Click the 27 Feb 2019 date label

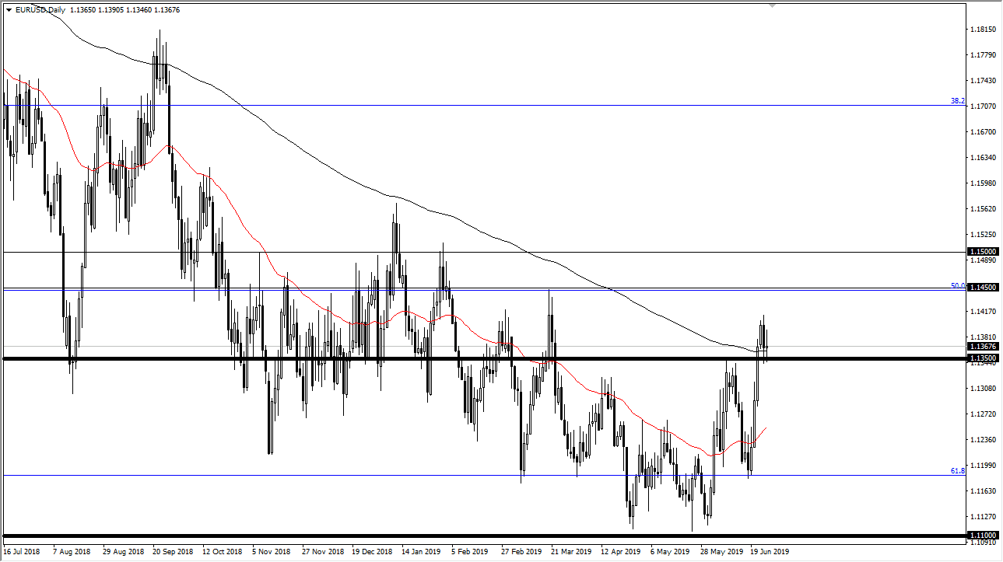[x=521, y=551]
